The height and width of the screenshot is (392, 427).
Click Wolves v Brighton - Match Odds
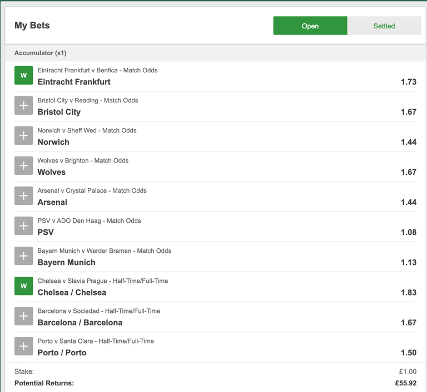tap(83, 160)
